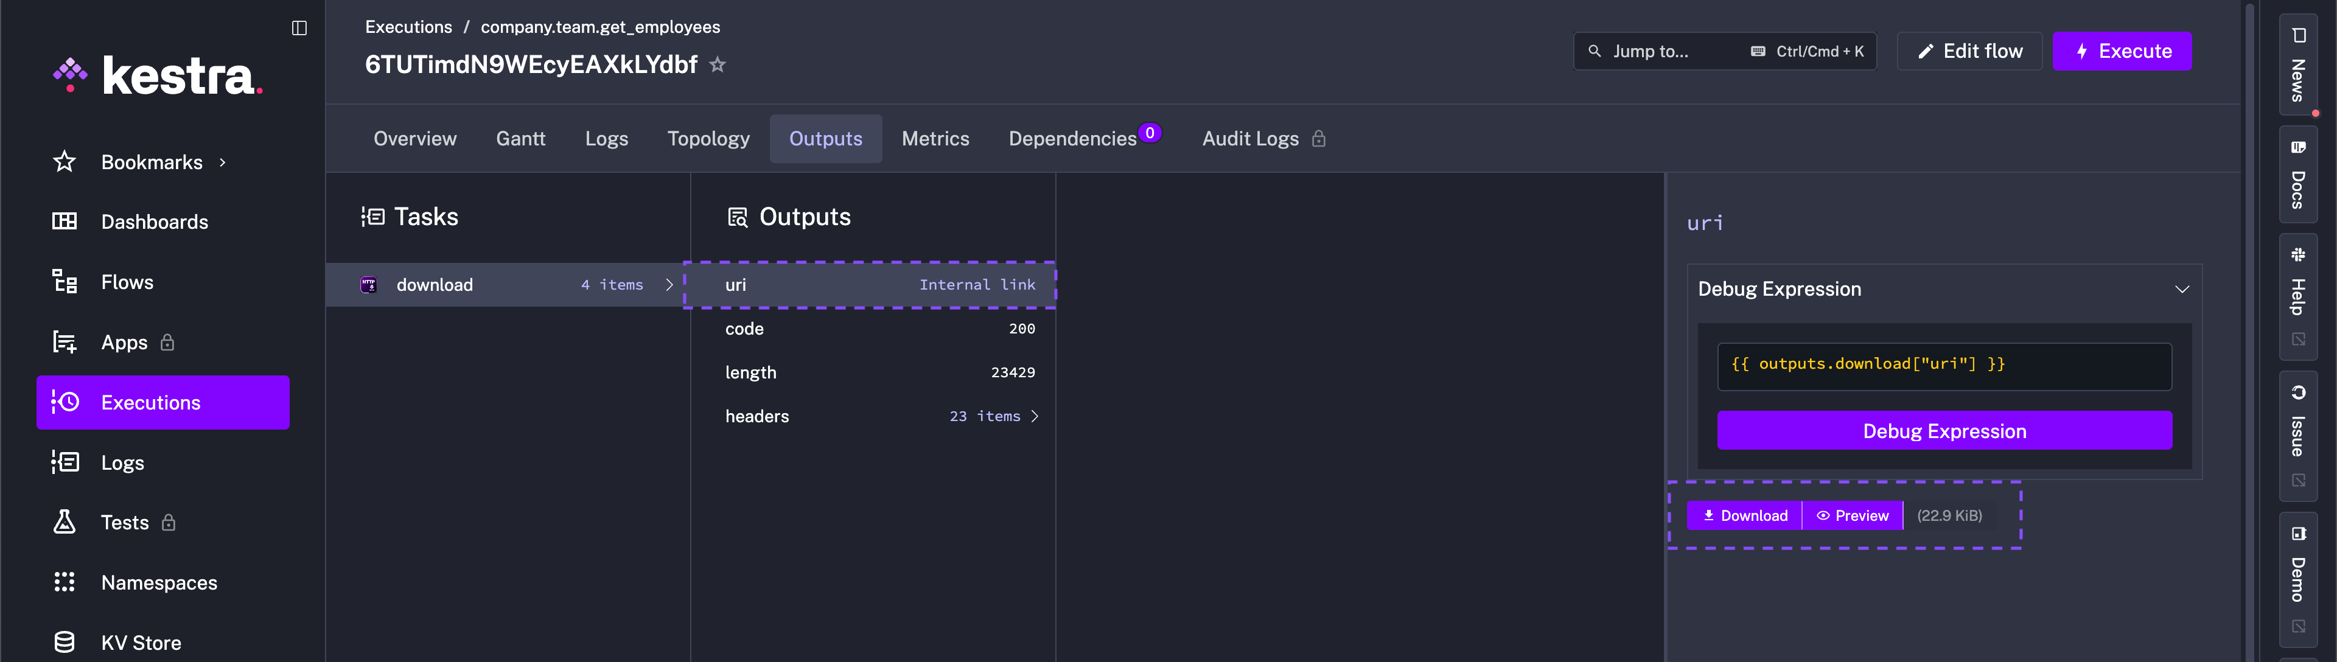Open Flows from the sidebar
This screenshot has height=662, width=2337.
pyautogui.click(x=126, y=282)
